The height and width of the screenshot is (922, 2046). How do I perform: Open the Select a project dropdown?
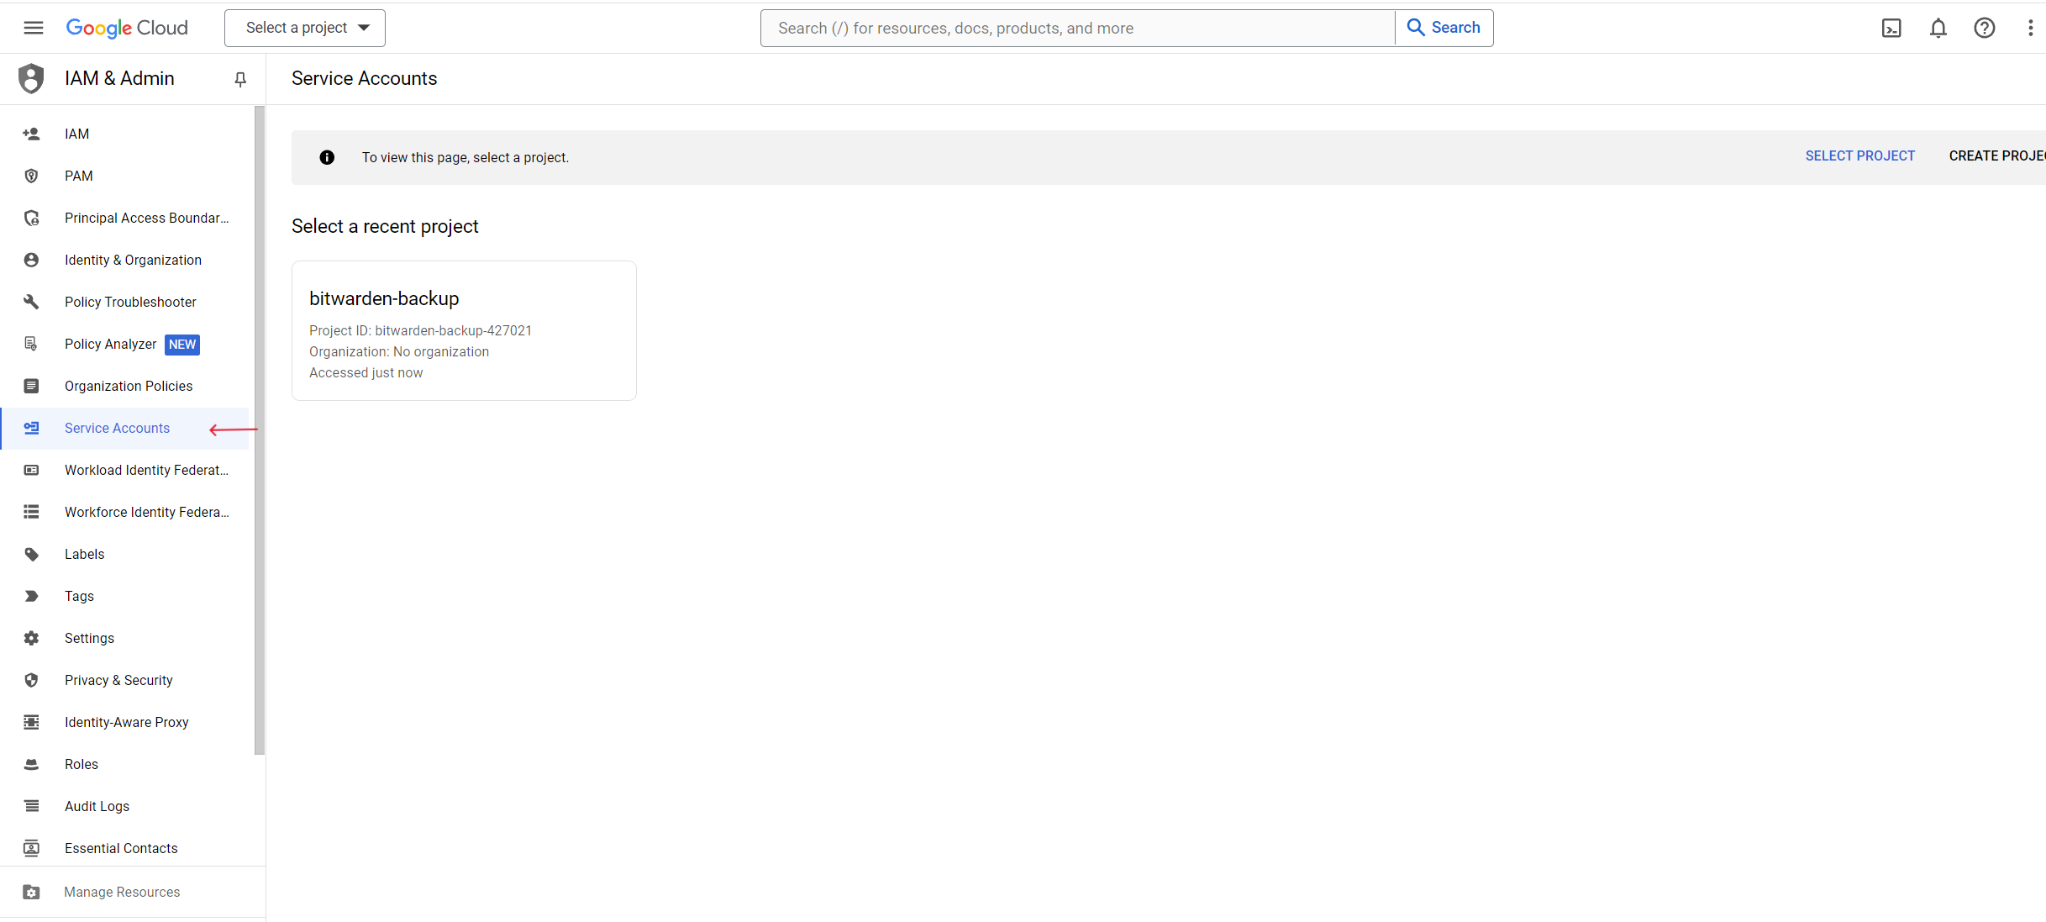(x=305, y=28)
